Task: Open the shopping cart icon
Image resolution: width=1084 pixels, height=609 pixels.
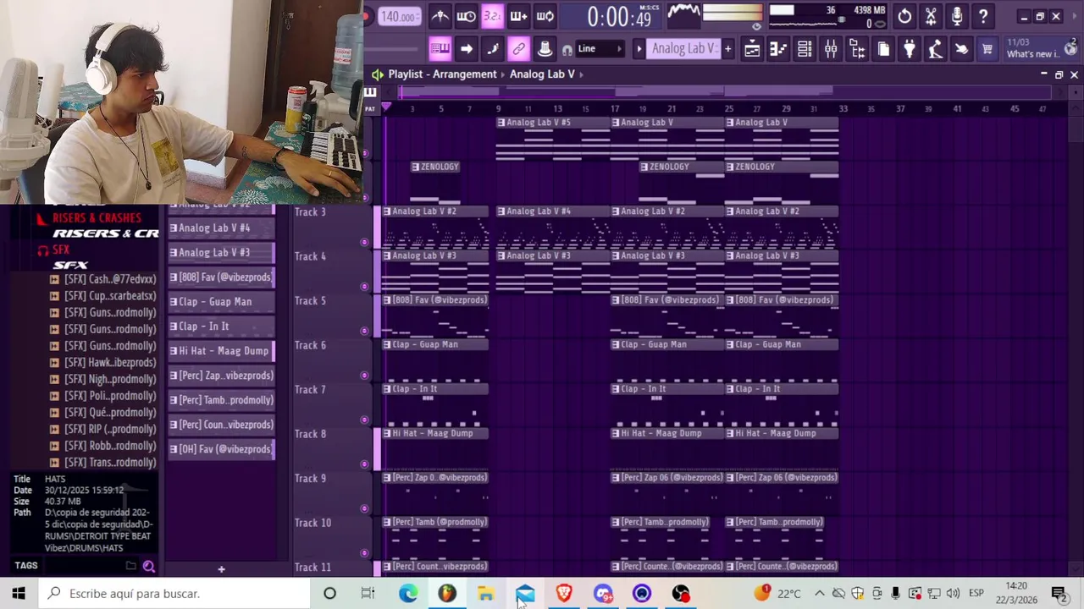Action: coord(987,50)
